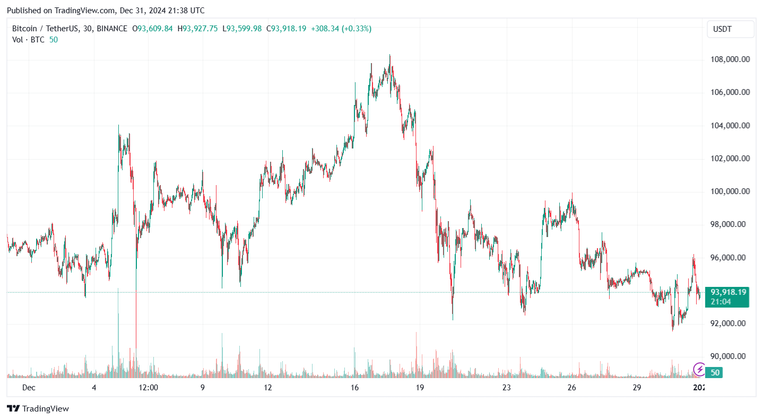Click the 21:04 countdown timer under price
Viewport: 763px width, 420px height.
pyautogui.click(x=721, y=302)
